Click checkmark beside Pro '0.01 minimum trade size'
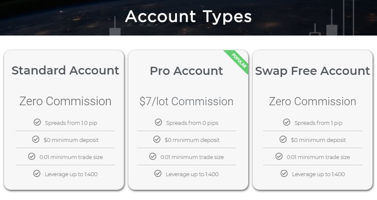The image size is (377, 200). [153, 156]
